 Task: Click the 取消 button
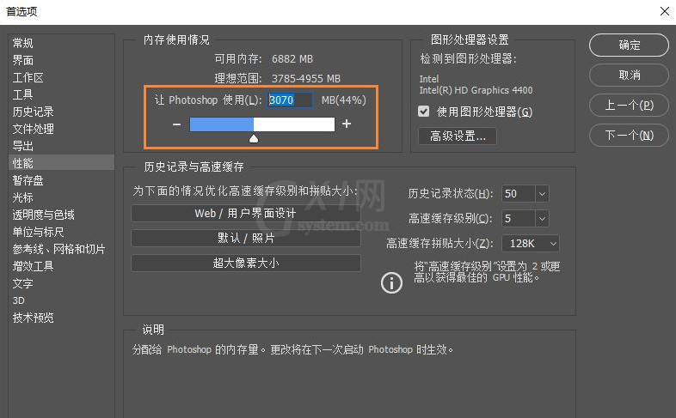pos(629,76)
